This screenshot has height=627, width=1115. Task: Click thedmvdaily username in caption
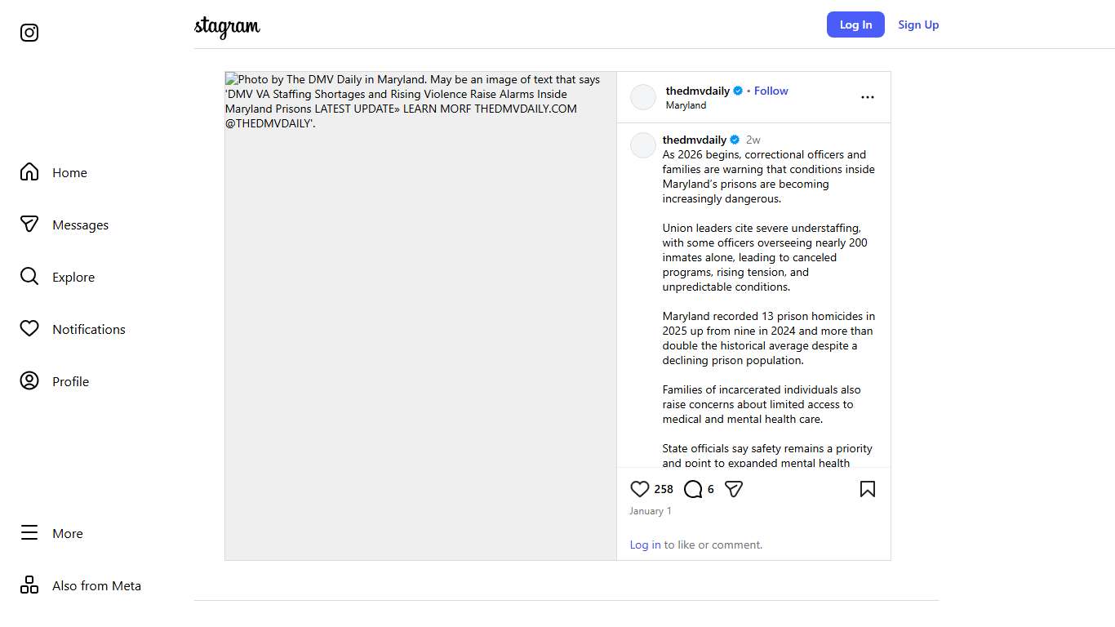pyautogui.click(x=694, y=140)
